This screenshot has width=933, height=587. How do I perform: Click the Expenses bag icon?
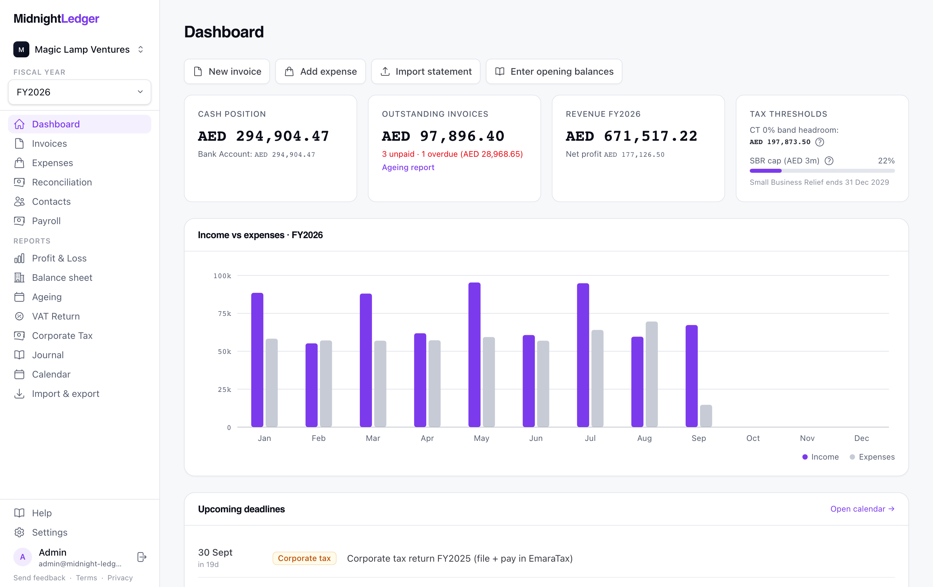point(19,163)
